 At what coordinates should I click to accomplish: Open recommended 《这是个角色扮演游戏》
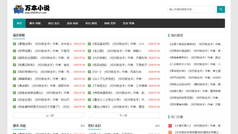tap(196, 44)
